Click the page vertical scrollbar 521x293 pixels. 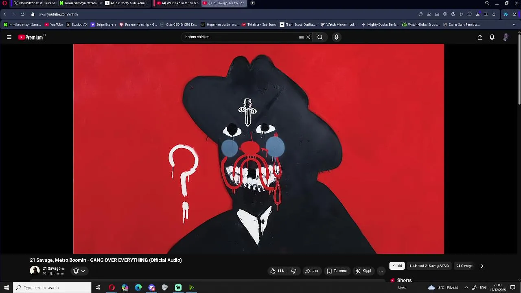click(x=519, y=69)
